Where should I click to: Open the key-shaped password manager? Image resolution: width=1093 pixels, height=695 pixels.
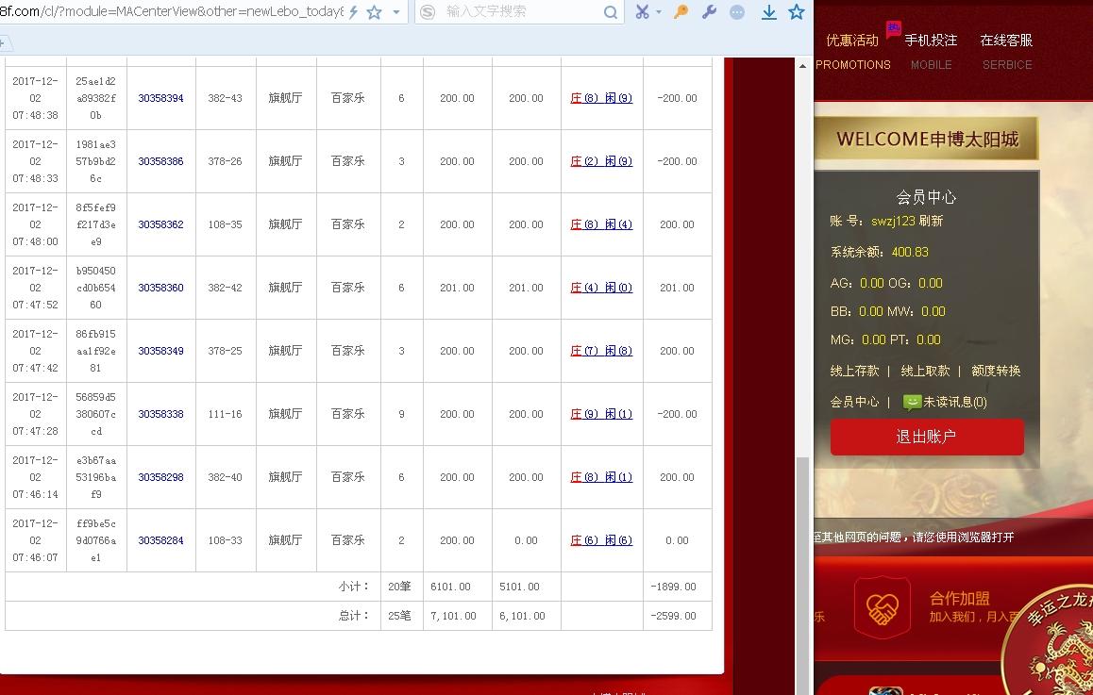pos(681,12)
